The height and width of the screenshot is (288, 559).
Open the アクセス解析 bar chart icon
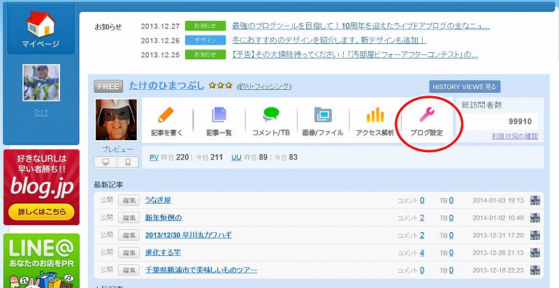click(375, 115)
